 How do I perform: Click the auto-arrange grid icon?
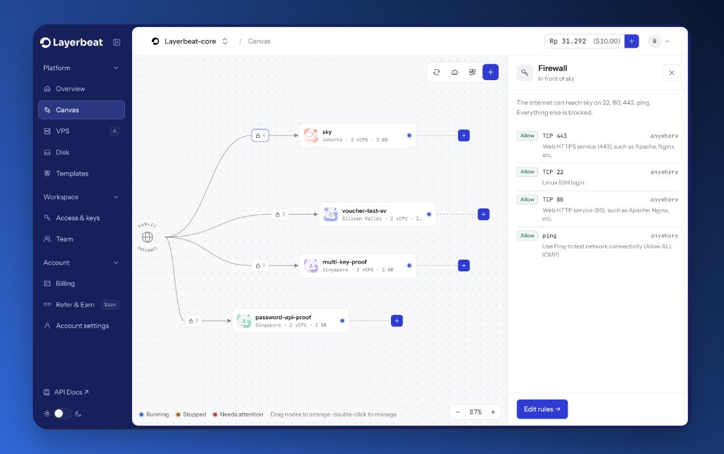[x=472, y=72]
